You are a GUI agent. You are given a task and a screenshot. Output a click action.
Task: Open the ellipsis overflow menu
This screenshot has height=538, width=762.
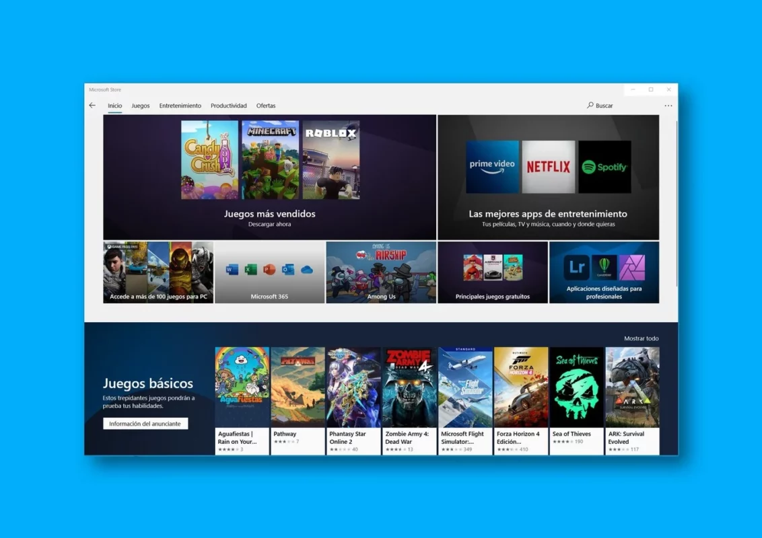668,106
